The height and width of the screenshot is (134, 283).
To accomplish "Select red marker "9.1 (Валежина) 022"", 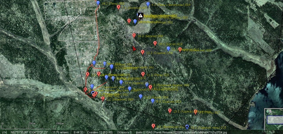I will 153,126.
